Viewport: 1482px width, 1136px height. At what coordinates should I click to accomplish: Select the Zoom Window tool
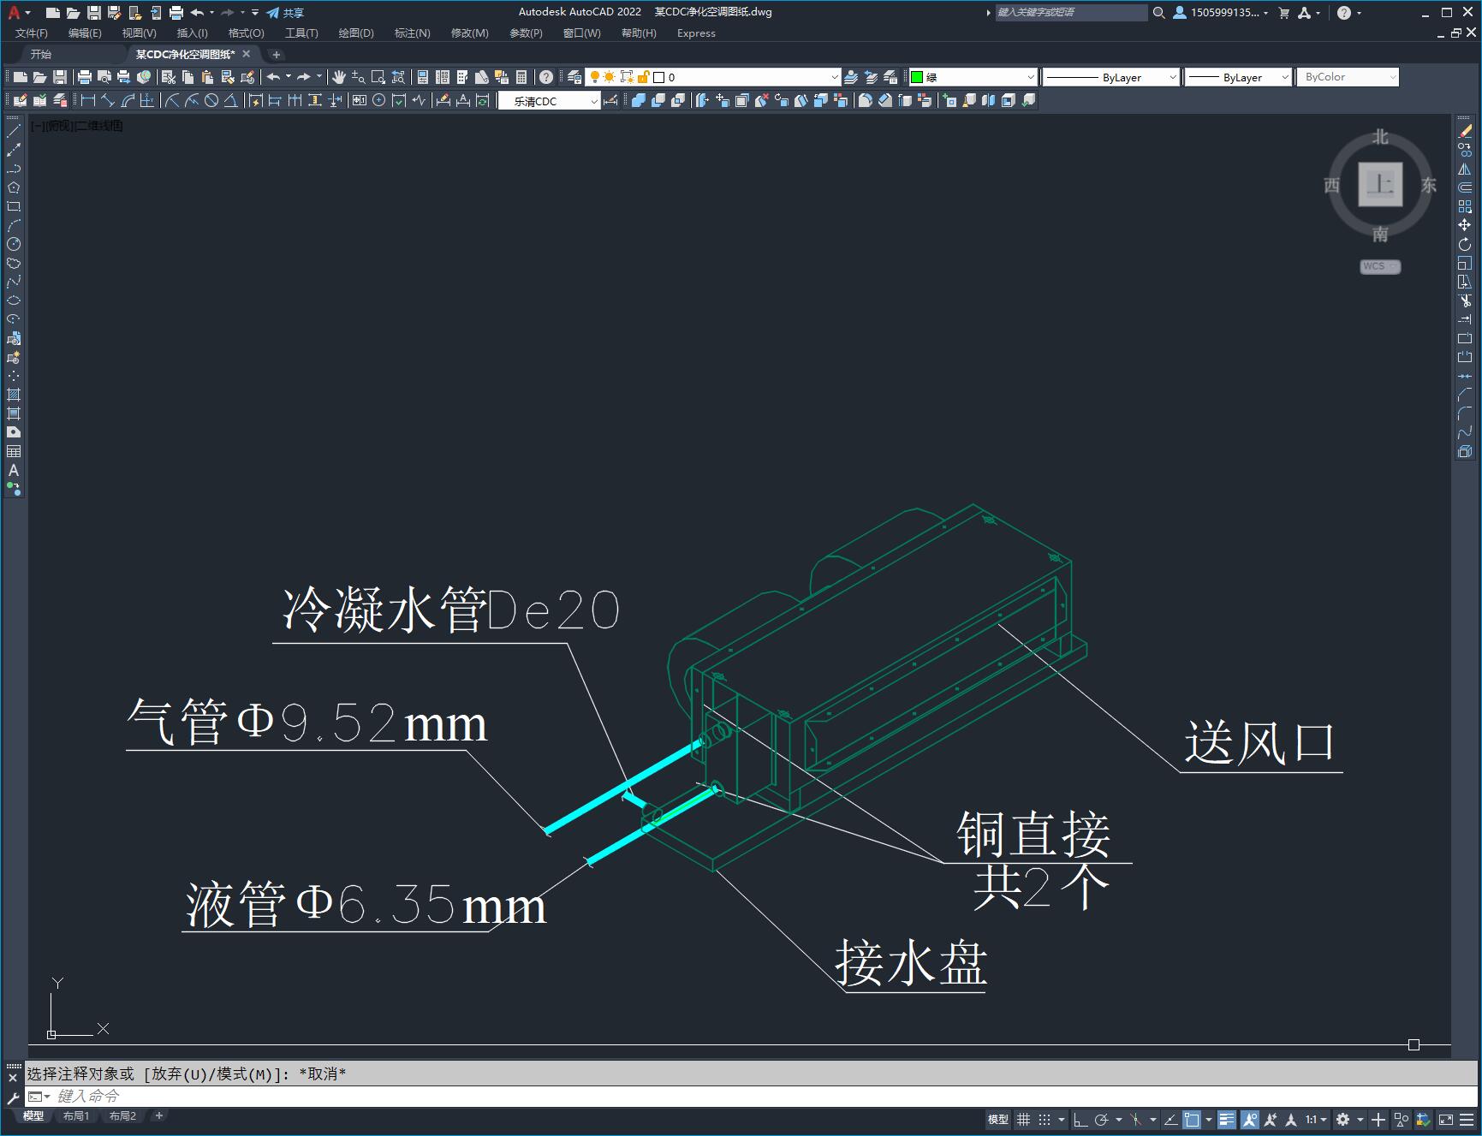click(x=378, y=77)
